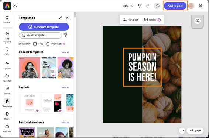Click the Add to post button
Viewport: 209px width, 138px height.
coord(175,6)
